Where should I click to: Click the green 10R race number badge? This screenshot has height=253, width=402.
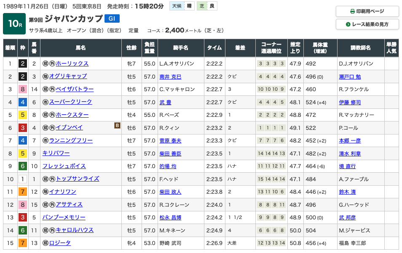pos(14,24)
